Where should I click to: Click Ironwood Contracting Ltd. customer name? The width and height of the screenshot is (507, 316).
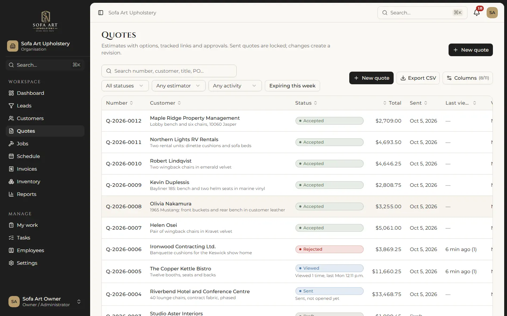(183, 246)
